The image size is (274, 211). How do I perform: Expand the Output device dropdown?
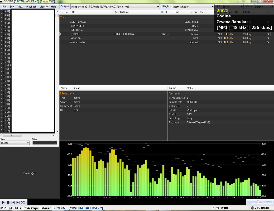pyautogui.click(x=115, y=7)
